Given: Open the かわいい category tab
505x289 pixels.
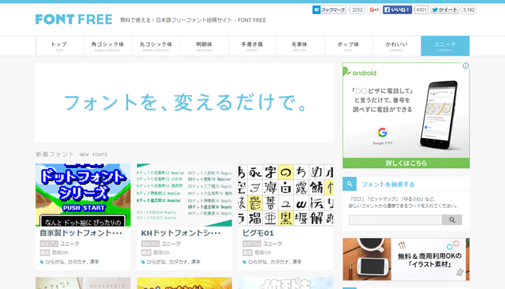Looking at the screenshot, I should [397, 46].
